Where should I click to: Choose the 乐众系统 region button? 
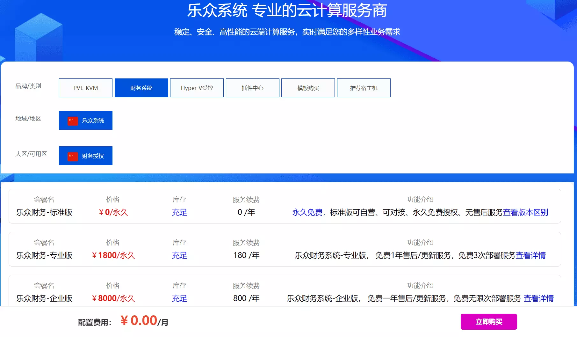click(x=86, y=120)
